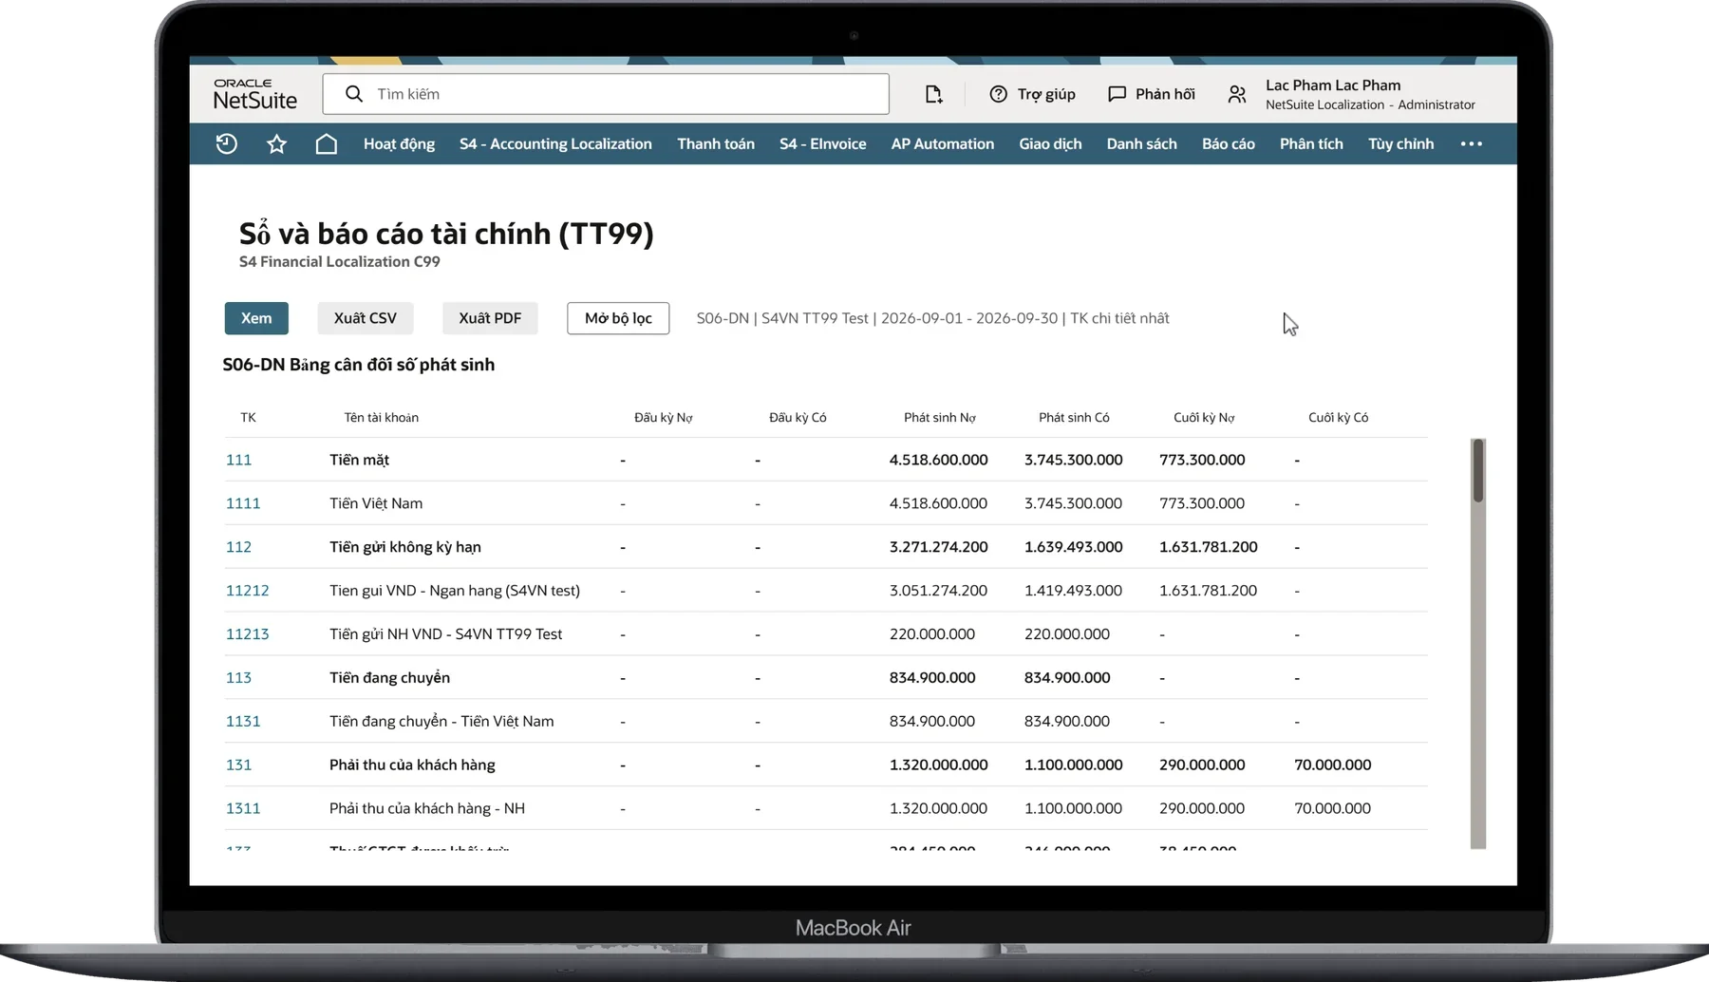Click the Mở bộ lọc button
Screen dimensions: 1709x982
pyautogui.click(x=618, y=318)
